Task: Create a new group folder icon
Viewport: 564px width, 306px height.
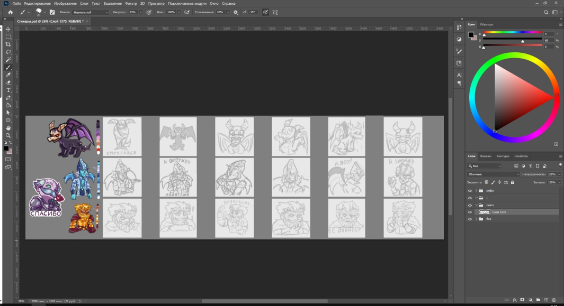Action: (x=538, y=300)
